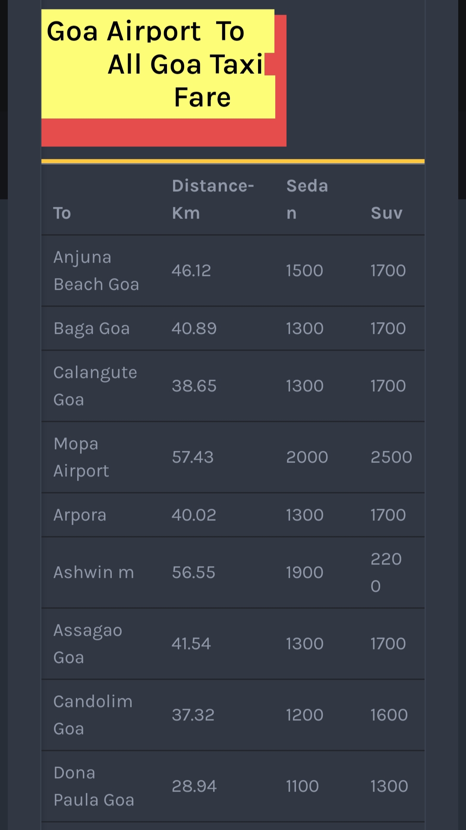466x830 pixels.
Task: Tap the Ashwin m destination
Action: click(x=94, y=573)
